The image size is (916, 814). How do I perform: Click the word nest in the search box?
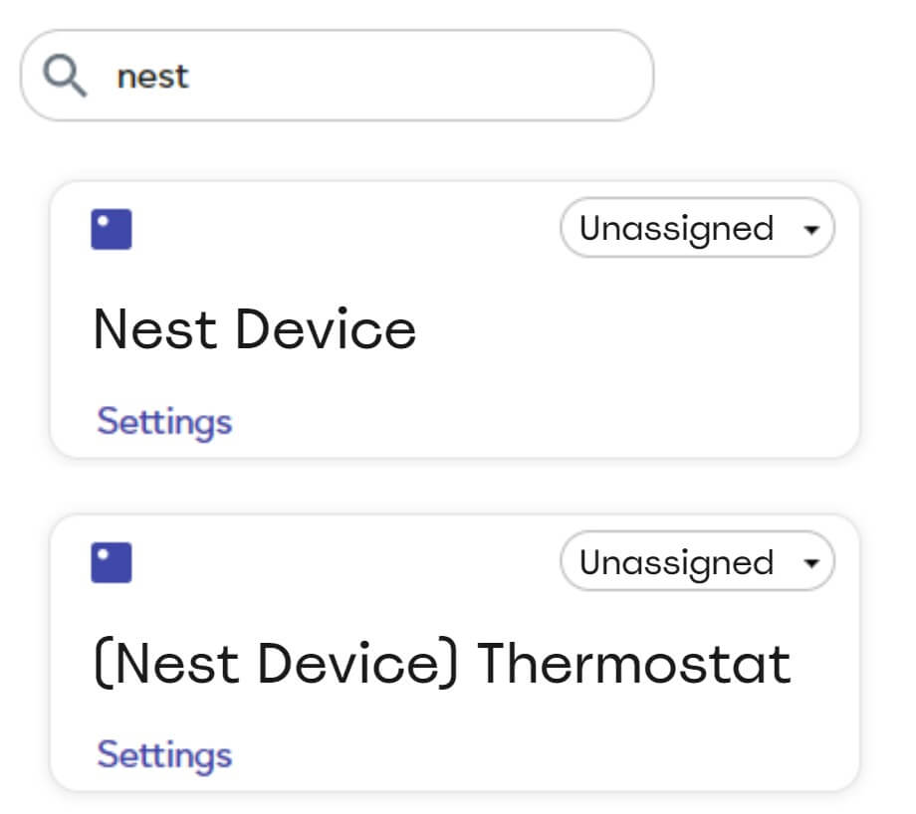152,77
